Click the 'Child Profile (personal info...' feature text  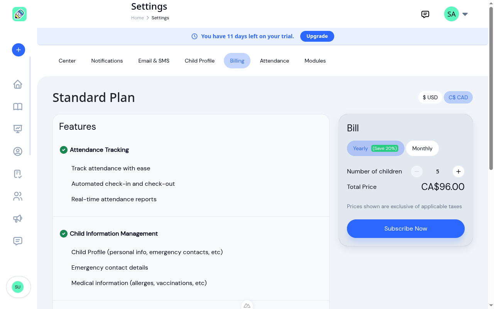(x=147, y=252)
